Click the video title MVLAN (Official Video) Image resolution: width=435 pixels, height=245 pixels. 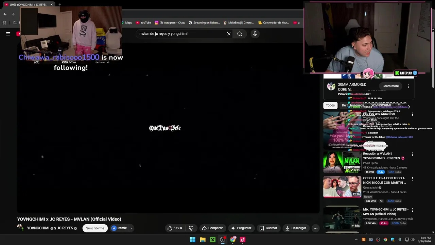point(69,219)
